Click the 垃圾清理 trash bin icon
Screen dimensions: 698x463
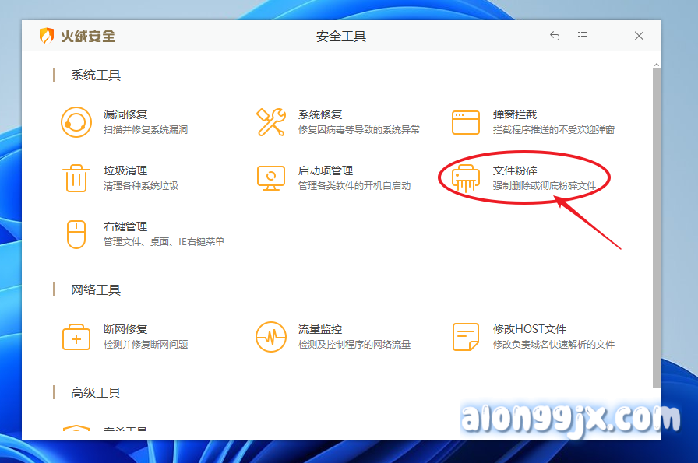76,178
